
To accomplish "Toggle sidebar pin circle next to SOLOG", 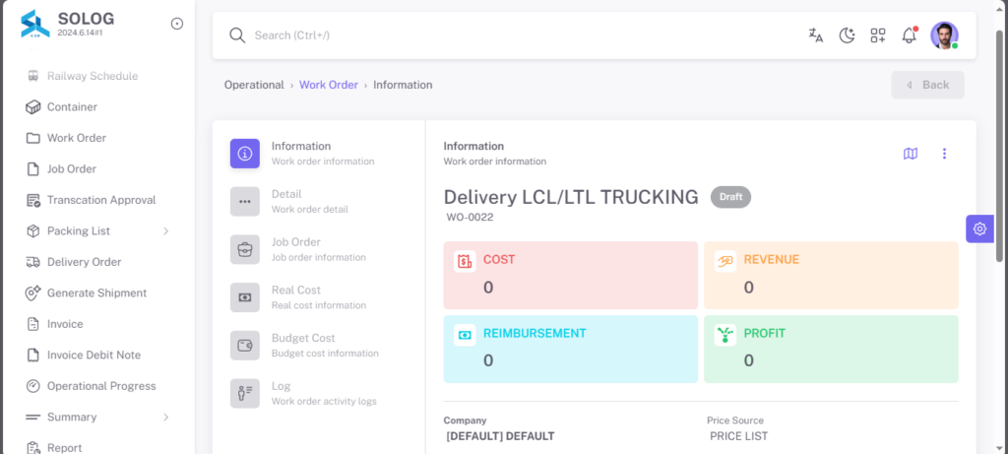I will (x=177, y=24).
